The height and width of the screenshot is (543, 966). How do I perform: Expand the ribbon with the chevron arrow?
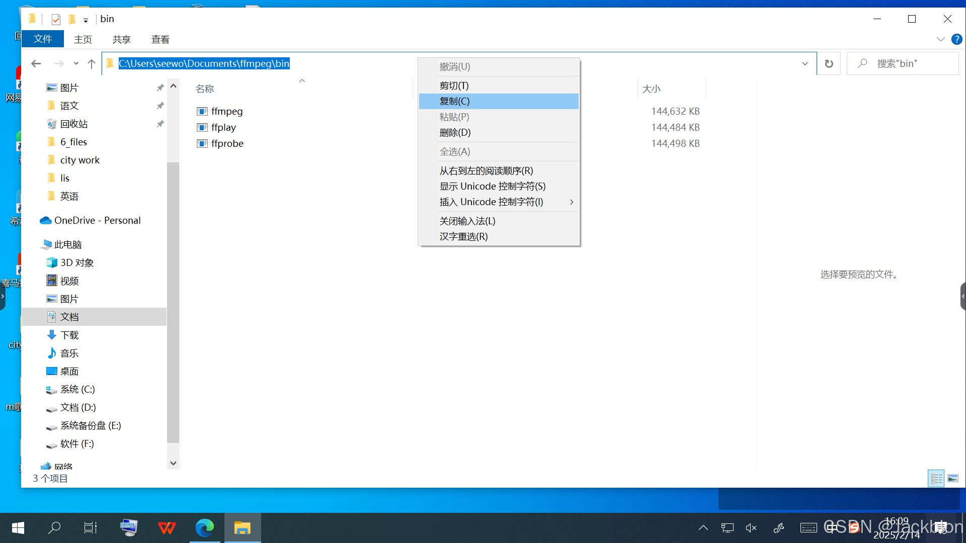940,39
